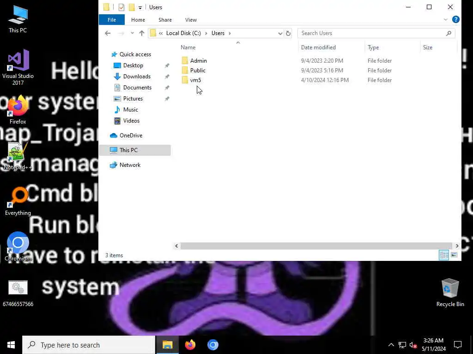Open the File ribbon tab
The image size is (473, 354).
[112, 20]
